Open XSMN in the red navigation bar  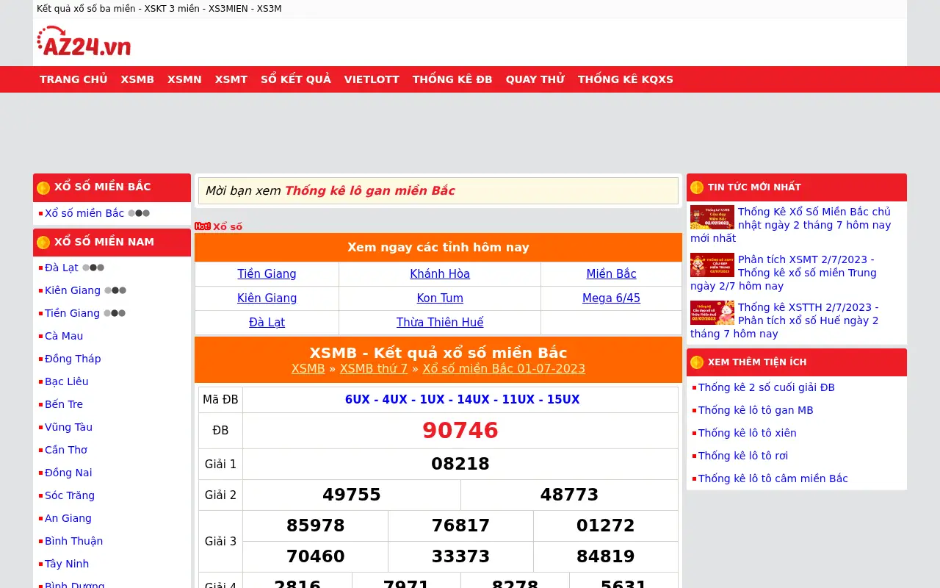184,79
